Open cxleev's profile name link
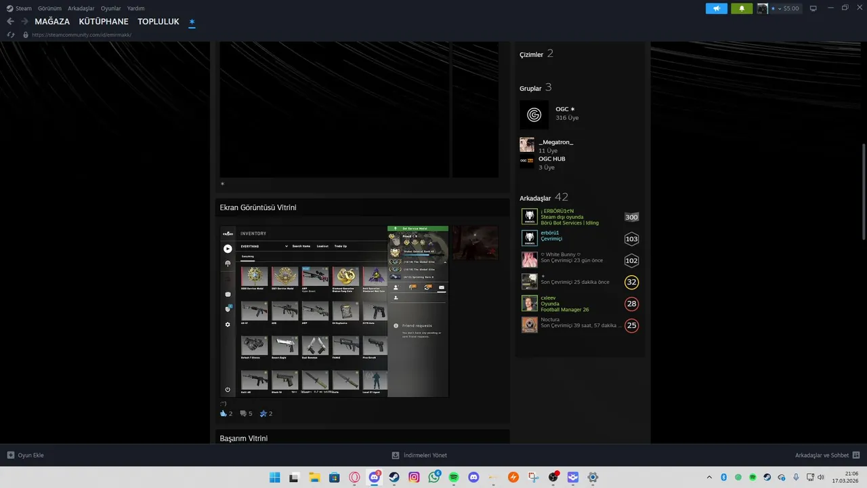 click(548, 298)
